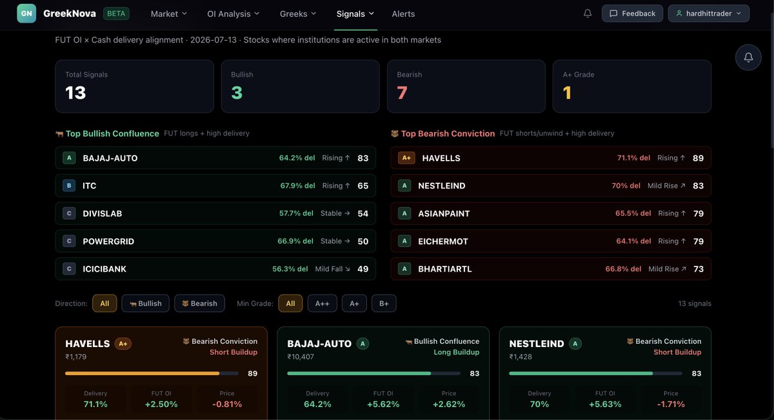Click C grade badge beside DIVISLAB

[69, 214]
